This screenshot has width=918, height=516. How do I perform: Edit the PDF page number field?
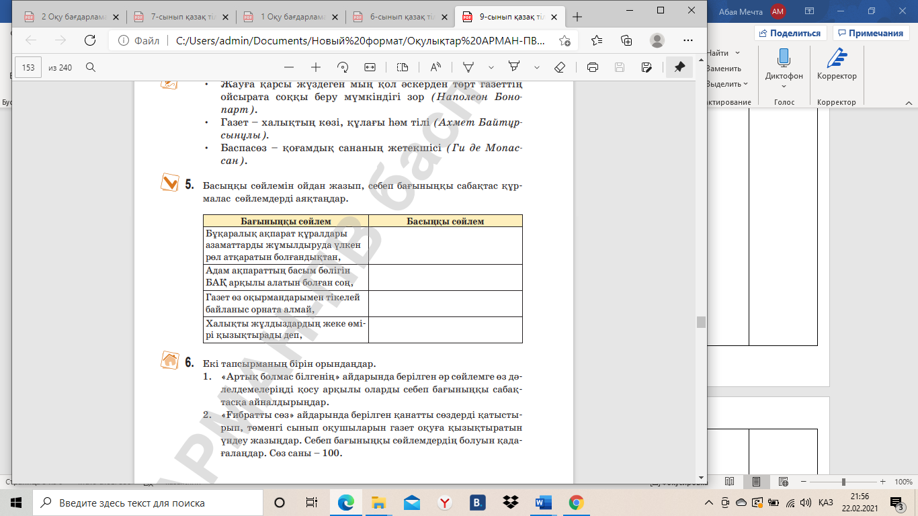(x=29, y=67)
